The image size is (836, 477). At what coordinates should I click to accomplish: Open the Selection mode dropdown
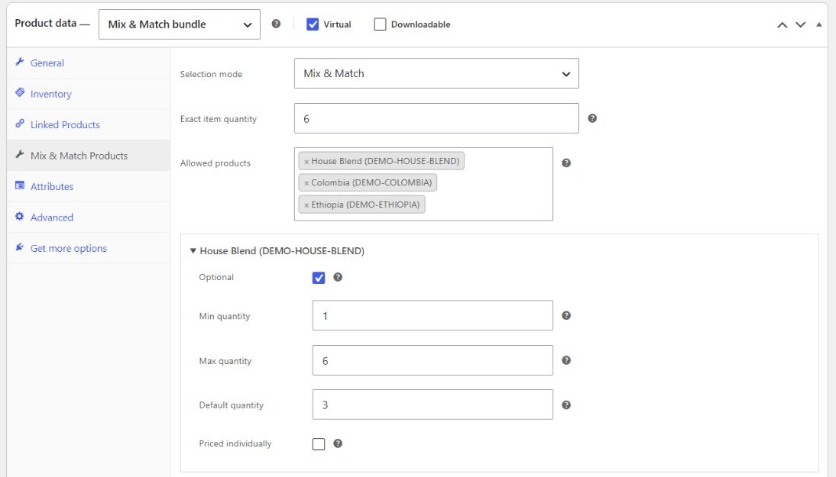pos(436,73)
